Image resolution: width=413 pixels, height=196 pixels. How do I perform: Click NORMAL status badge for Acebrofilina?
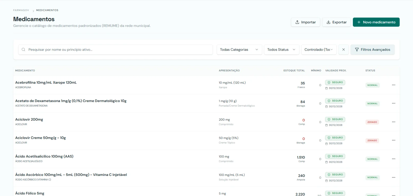372,85
